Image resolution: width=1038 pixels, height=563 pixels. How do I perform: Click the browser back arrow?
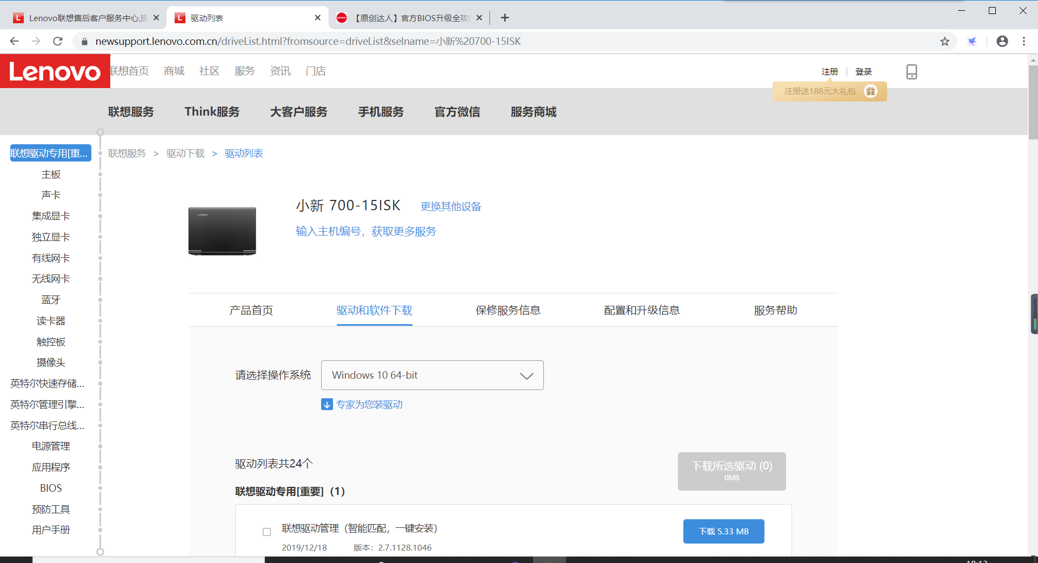click(x=15, y=41)
